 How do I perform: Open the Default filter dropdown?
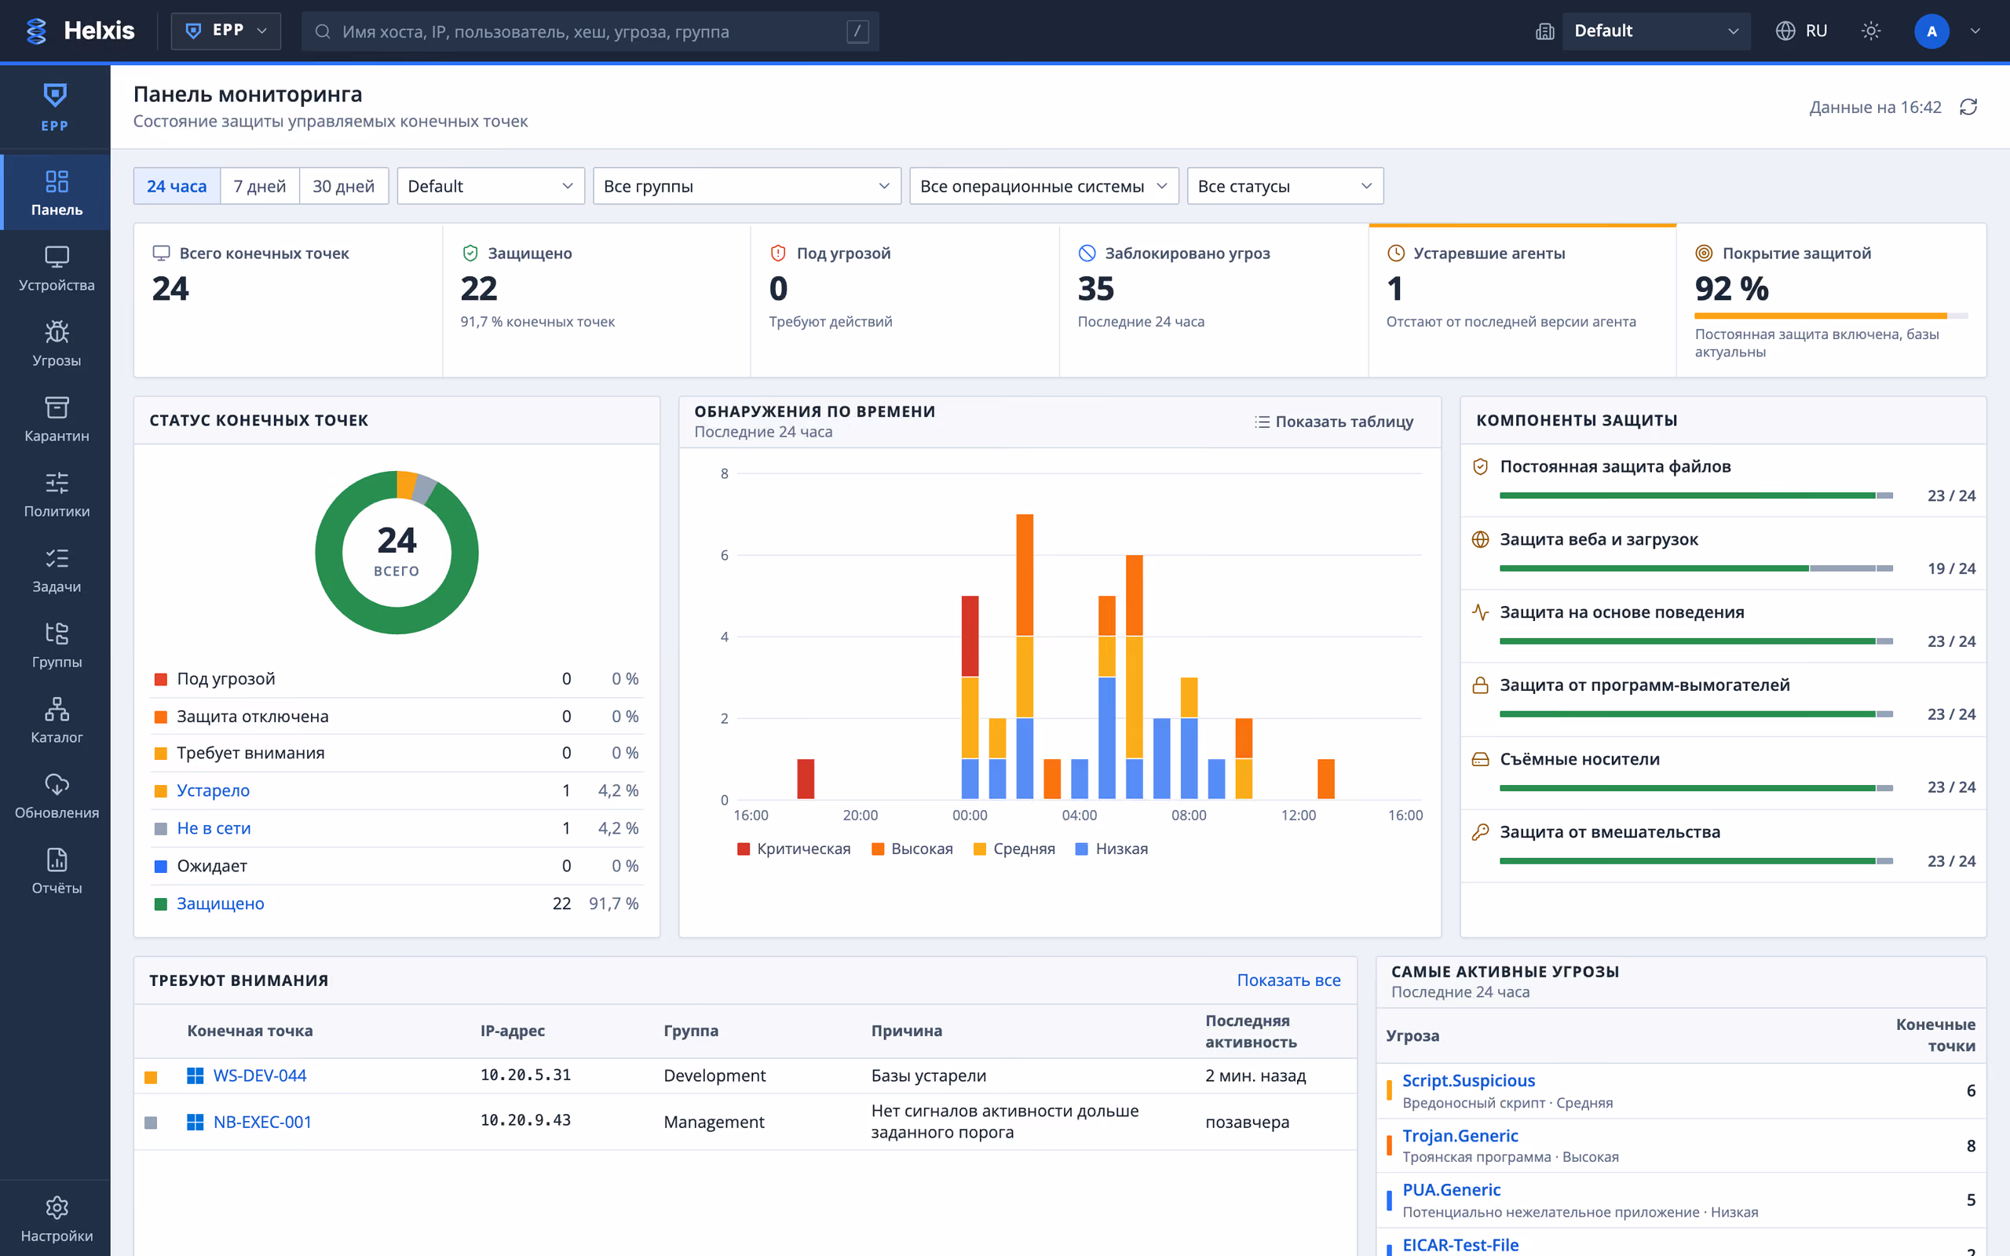click(x=491, y=186)
